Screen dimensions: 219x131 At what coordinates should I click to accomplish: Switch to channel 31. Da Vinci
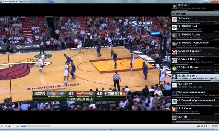pos(195,20)
